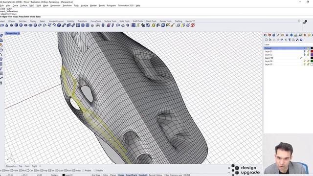This screenshot has height=176, width=313.
Task: Change Layer 02 purple color swatch
Action: coord(312,54)
